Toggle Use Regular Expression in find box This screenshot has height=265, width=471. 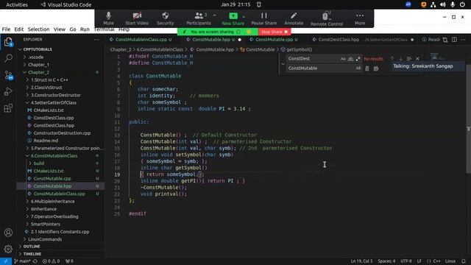pos(358,59)
